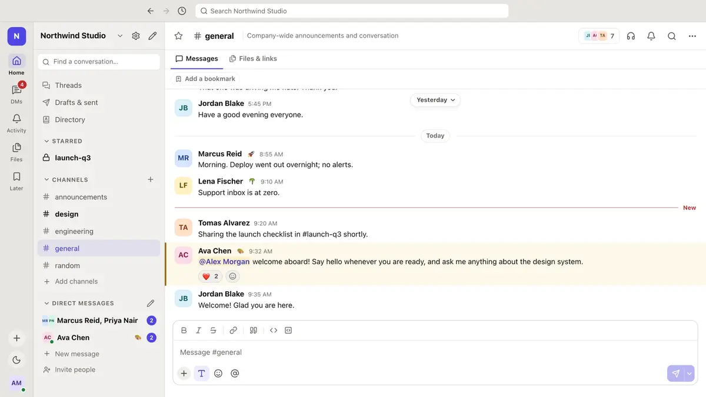Open the Marcus Reid, Priya Nair conversation
The image size is (706, 397).
click(x=99, y=321)
